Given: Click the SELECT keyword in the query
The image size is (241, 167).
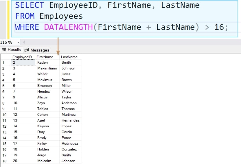Looking at the screenshot, I should 30,5.
